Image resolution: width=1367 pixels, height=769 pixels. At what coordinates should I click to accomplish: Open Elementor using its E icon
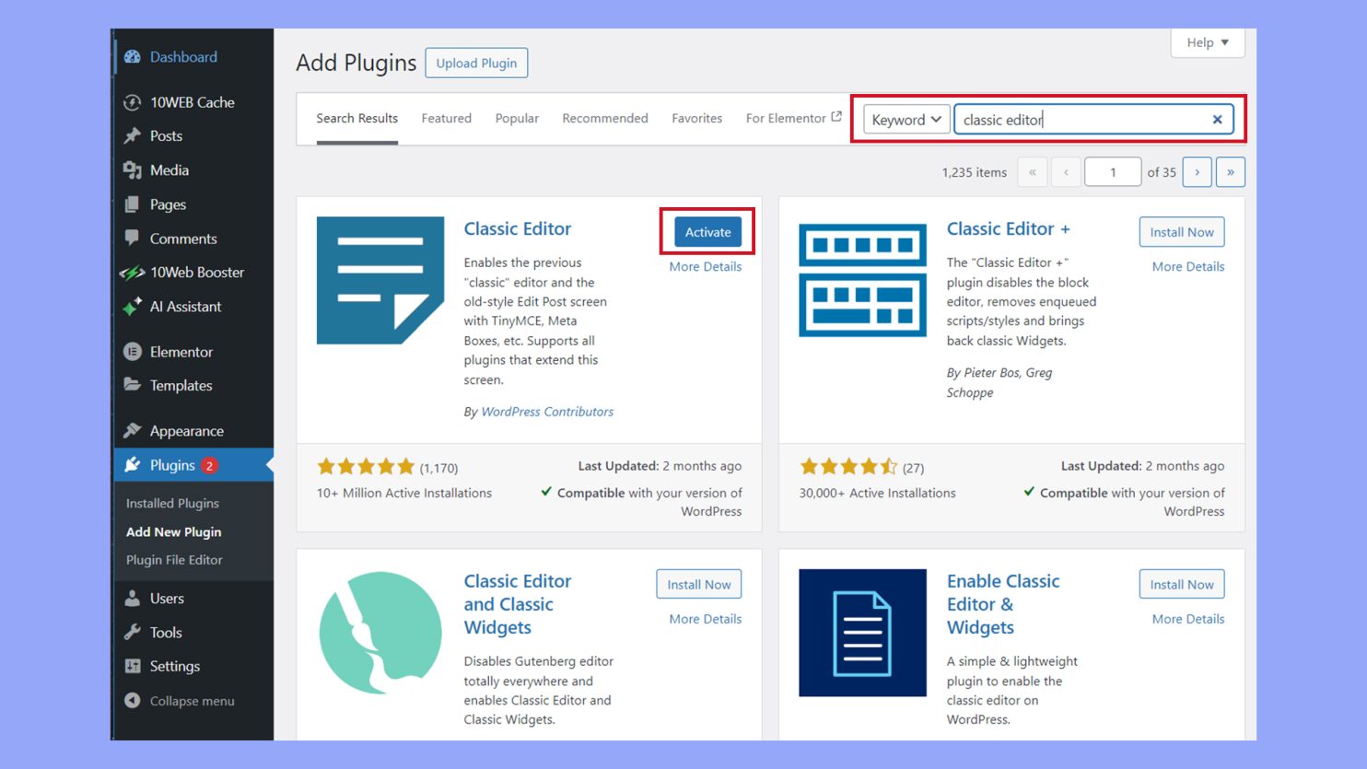(133, 351)
